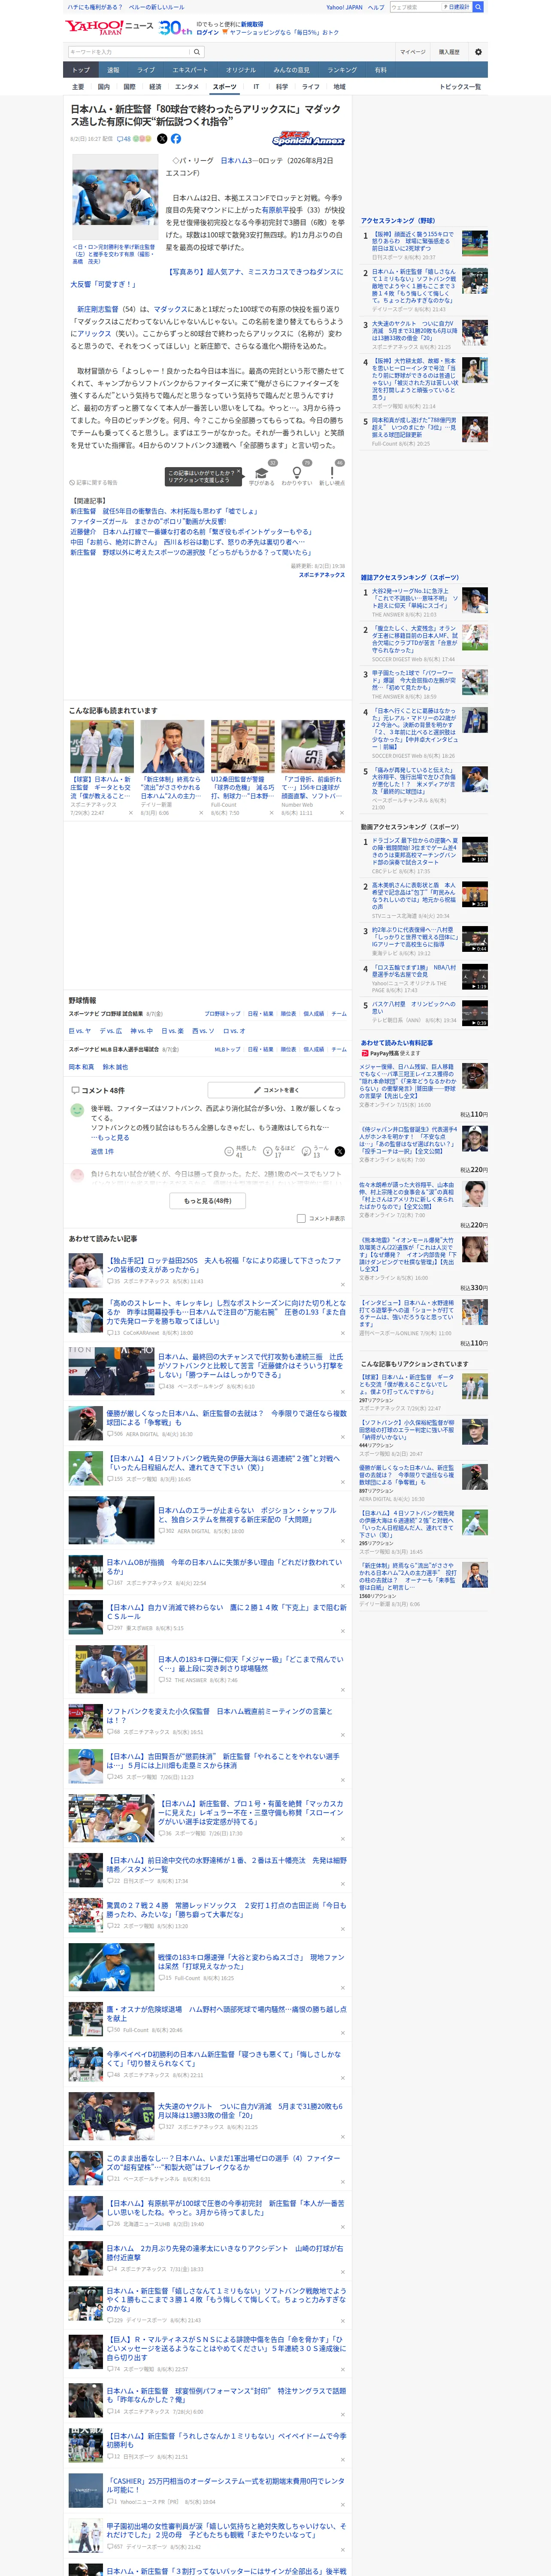The image size is (551, 2576).
Task: Click the Yahoo! JAPAN news logo
Action: 109,27
